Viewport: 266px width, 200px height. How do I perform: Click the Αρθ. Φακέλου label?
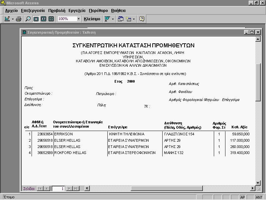pos(180,92)
